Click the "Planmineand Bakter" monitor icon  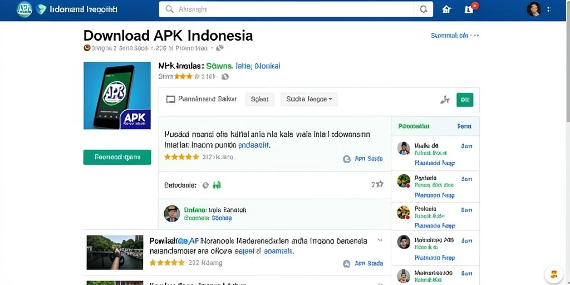pyautogui.click(x=170, y=99)
